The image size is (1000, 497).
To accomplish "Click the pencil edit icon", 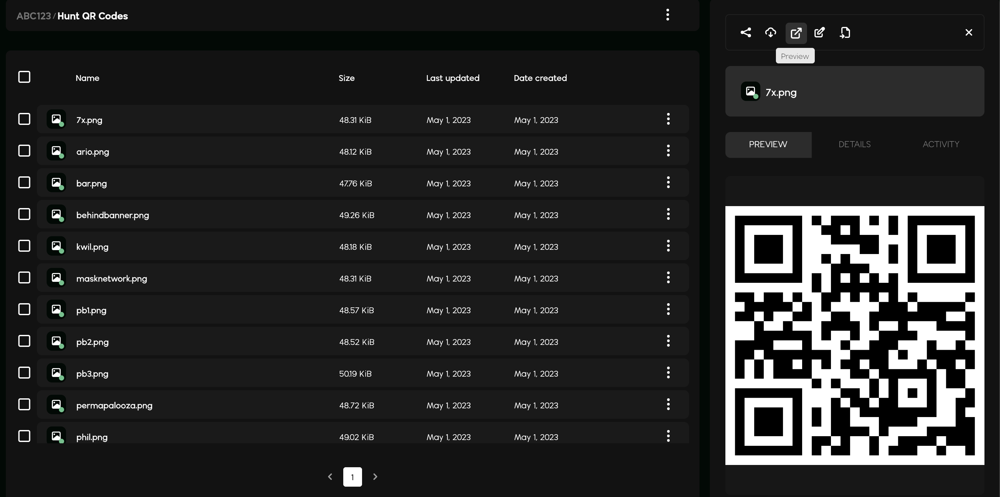I will (x=820, y=33).
